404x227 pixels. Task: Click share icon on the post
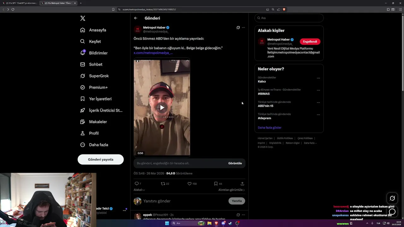tap(242, 183)
